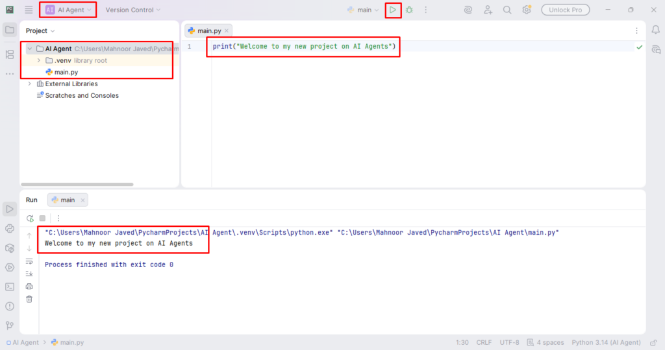Run main with the green play button
665x350 pixels.
pyautogui.click(x=393, y=10)
